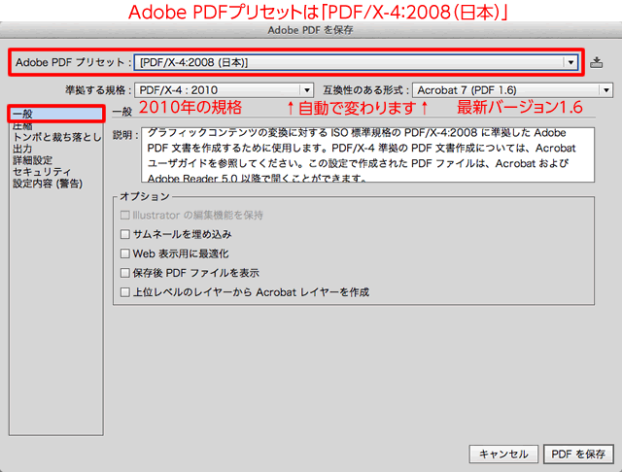Open the 互換性のある形式 Acrobat 7 dropdown

pos(512,90)
